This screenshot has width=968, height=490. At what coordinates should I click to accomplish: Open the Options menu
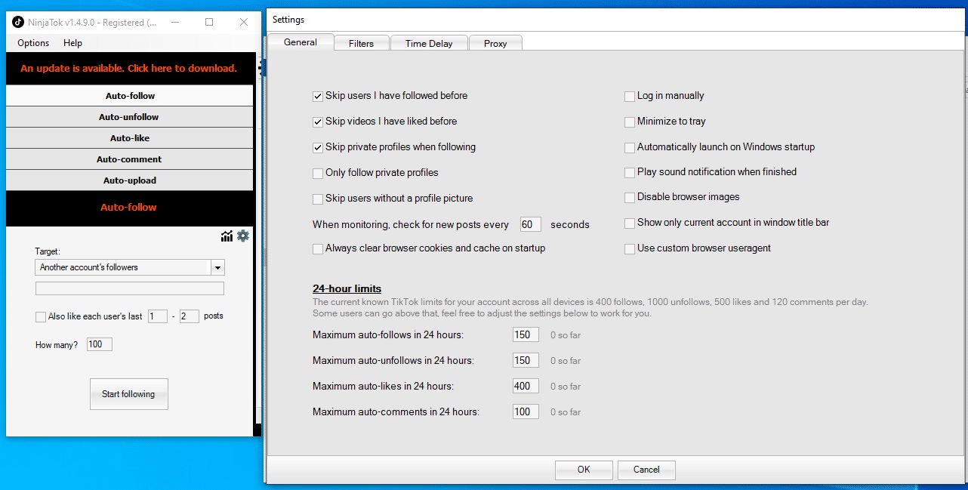click(33, 43)
